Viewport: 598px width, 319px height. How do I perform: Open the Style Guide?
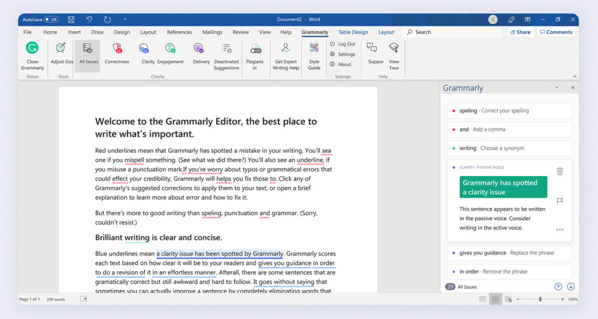point(314,57)
